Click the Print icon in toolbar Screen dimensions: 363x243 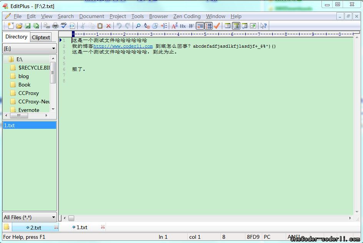55,26
